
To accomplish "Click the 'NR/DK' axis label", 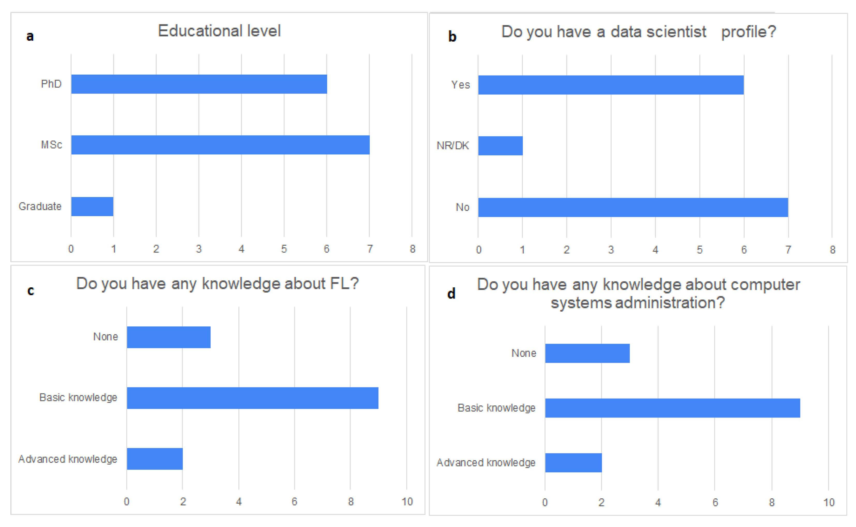I will coord(452,146).
